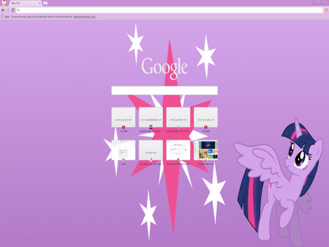This screenshot has height=247, width=329.
Task: Click the Chrome favicon under Welcome tile
Action: [x=178, y=160]
